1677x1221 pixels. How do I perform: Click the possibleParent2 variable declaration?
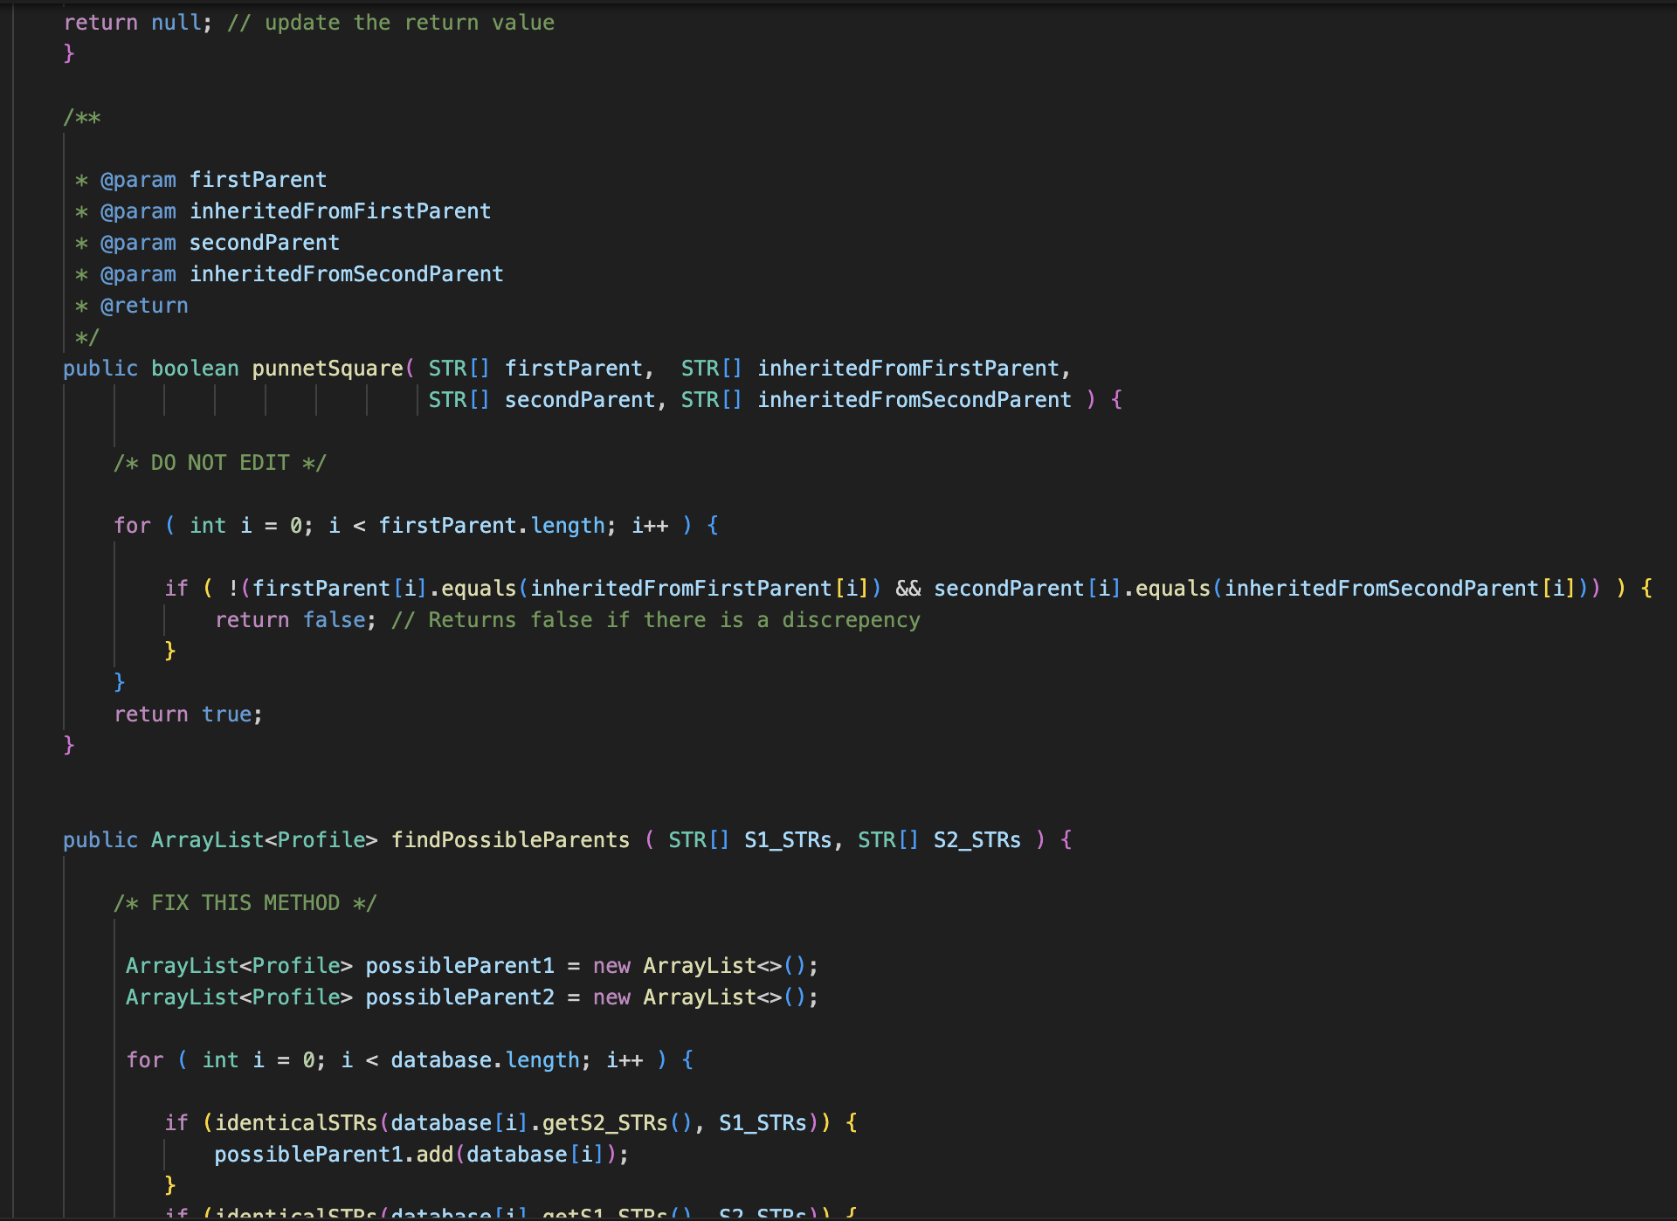tap(459, 997)
